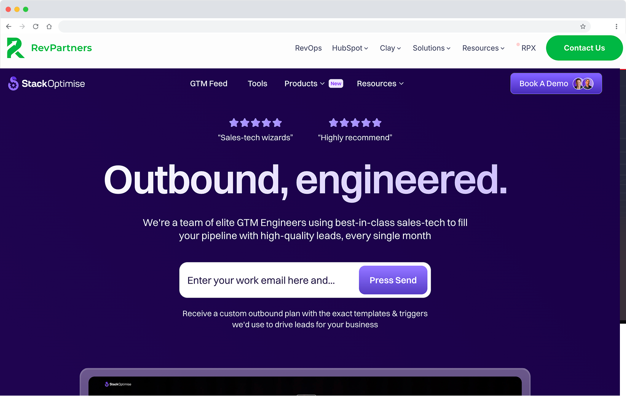The image size is (626, 396).
Task: Click the macOS yellow minimize button
Action: click(17, 9)
